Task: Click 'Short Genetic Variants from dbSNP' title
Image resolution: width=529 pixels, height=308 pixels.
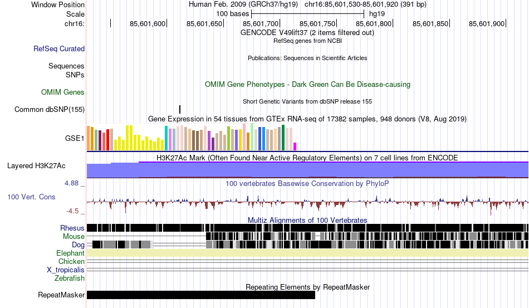Action: (307, 101)
